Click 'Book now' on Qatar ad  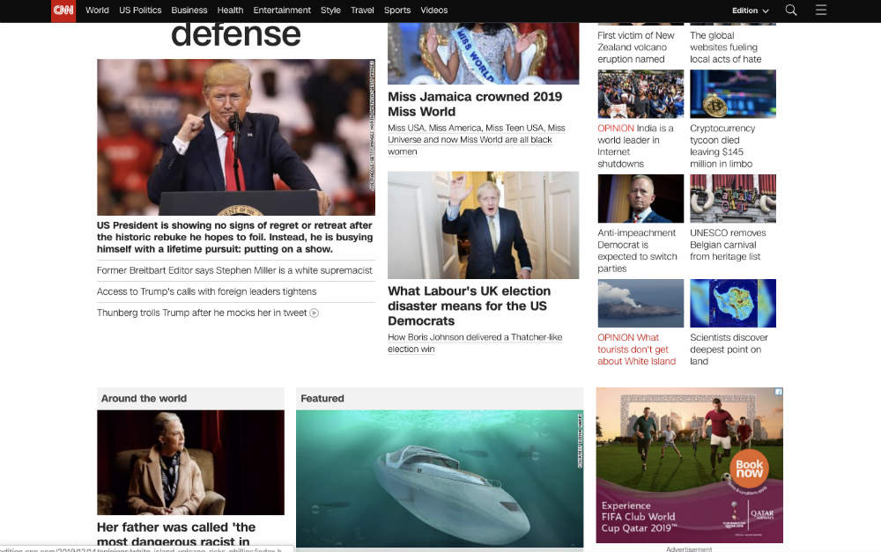749,468
